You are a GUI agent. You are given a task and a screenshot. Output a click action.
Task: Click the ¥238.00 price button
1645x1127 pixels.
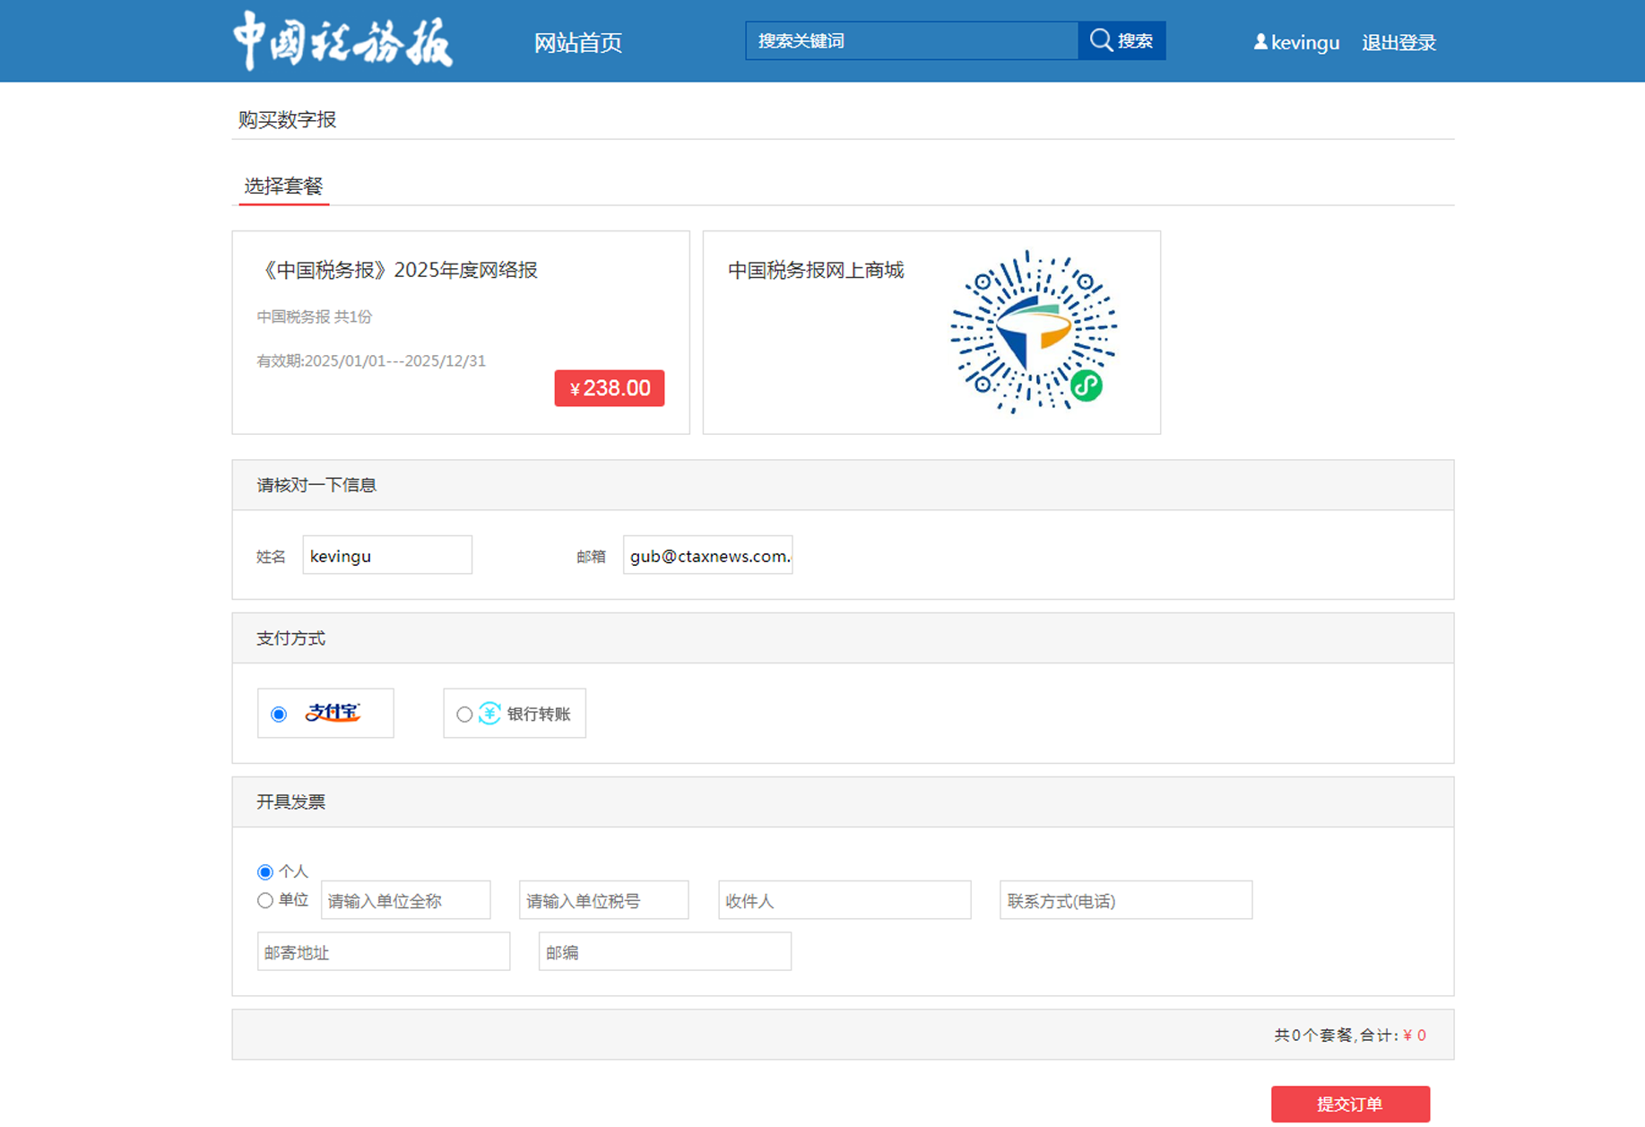coord(610,388)
